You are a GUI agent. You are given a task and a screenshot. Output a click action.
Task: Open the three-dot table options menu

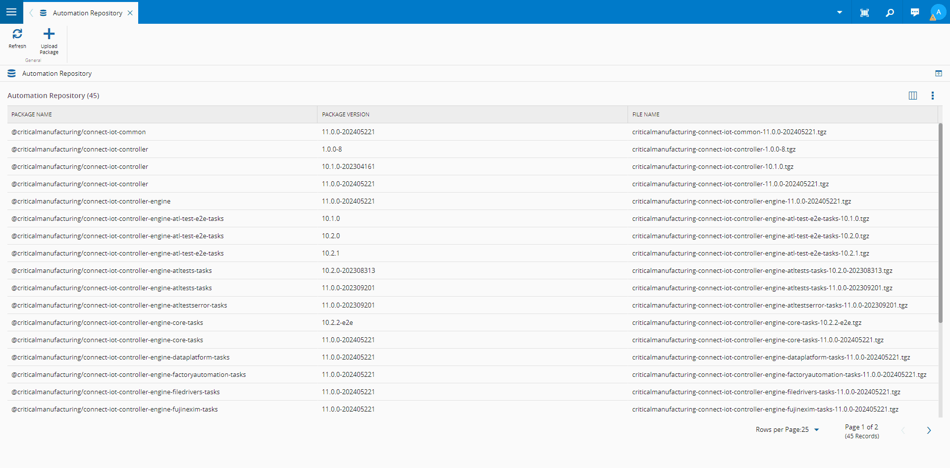tap(932, 96)
